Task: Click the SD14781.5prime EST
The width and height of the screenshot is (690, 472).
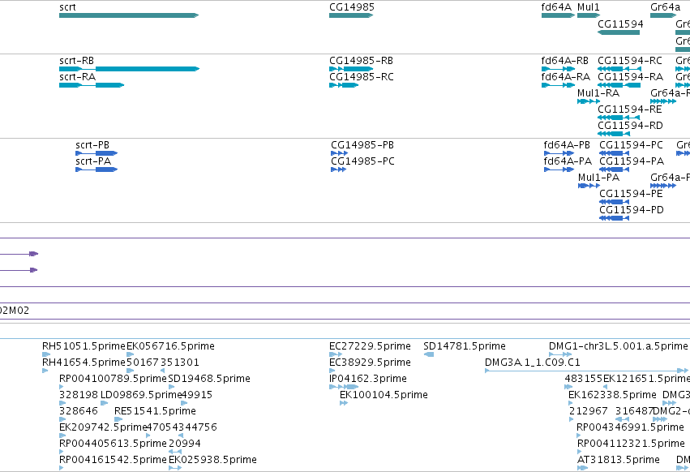Action: pyautogui.click(x=429, y=354)
